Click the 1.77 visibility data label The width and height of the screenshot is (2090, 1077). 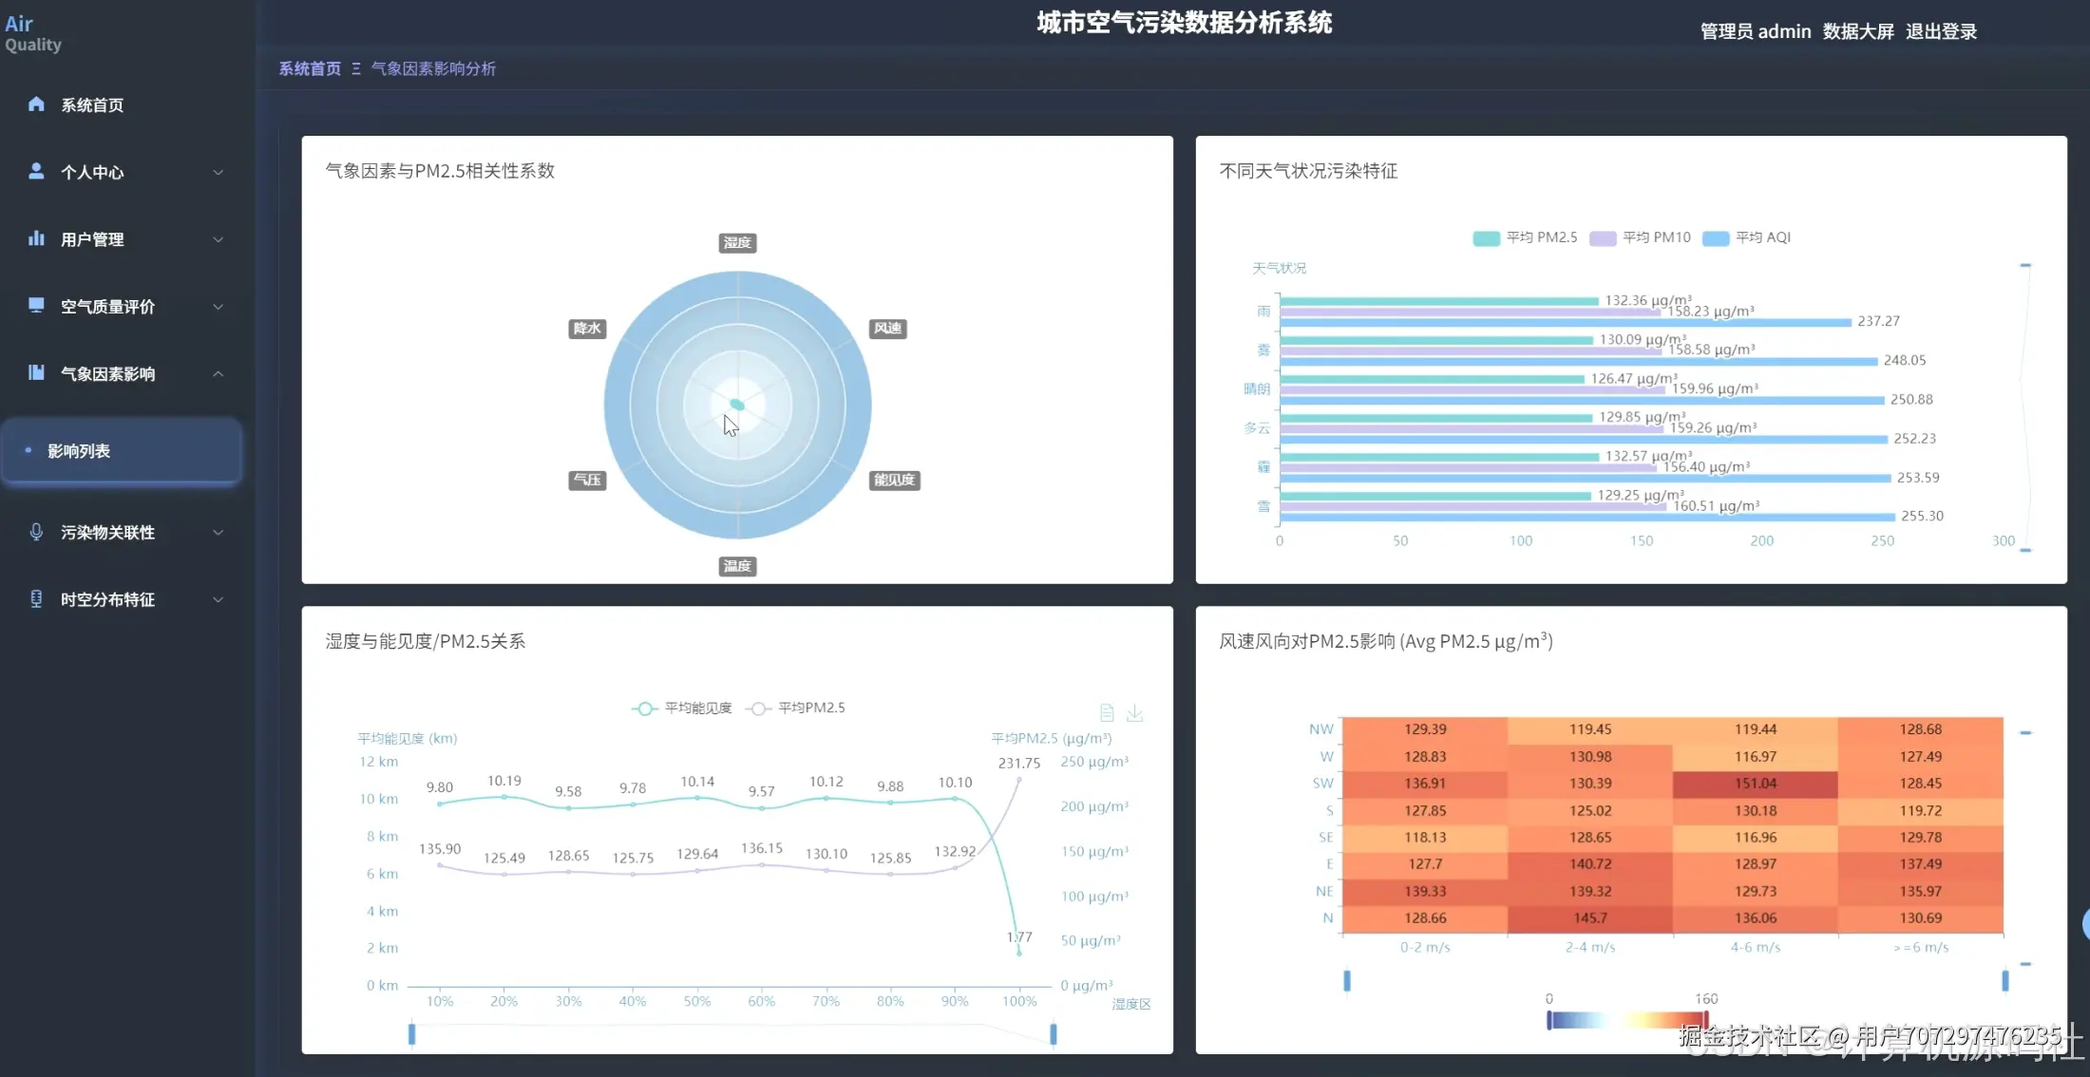click(x=1019, y=937)
